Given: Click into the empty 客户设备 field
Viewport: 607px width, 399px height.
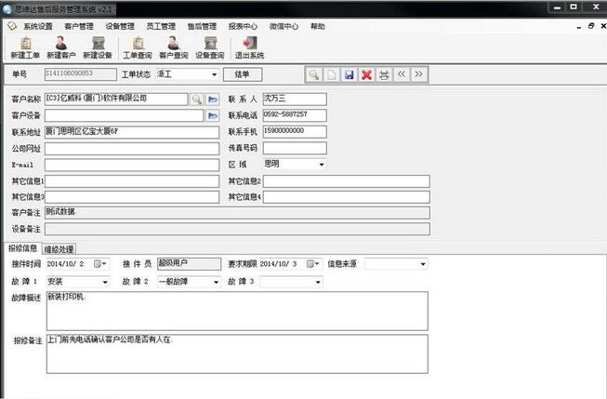Looking at the screenshot, I should pos(124,115).
